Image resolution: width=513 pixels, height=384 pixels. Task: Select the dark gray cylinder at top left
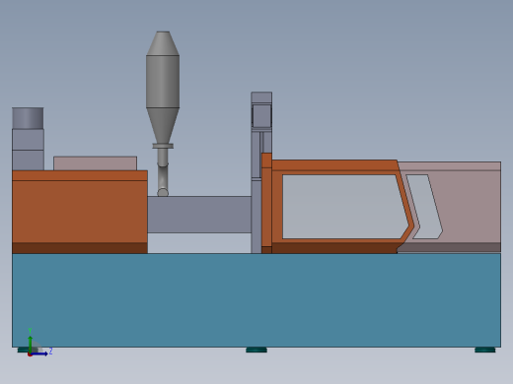point(28,118)
